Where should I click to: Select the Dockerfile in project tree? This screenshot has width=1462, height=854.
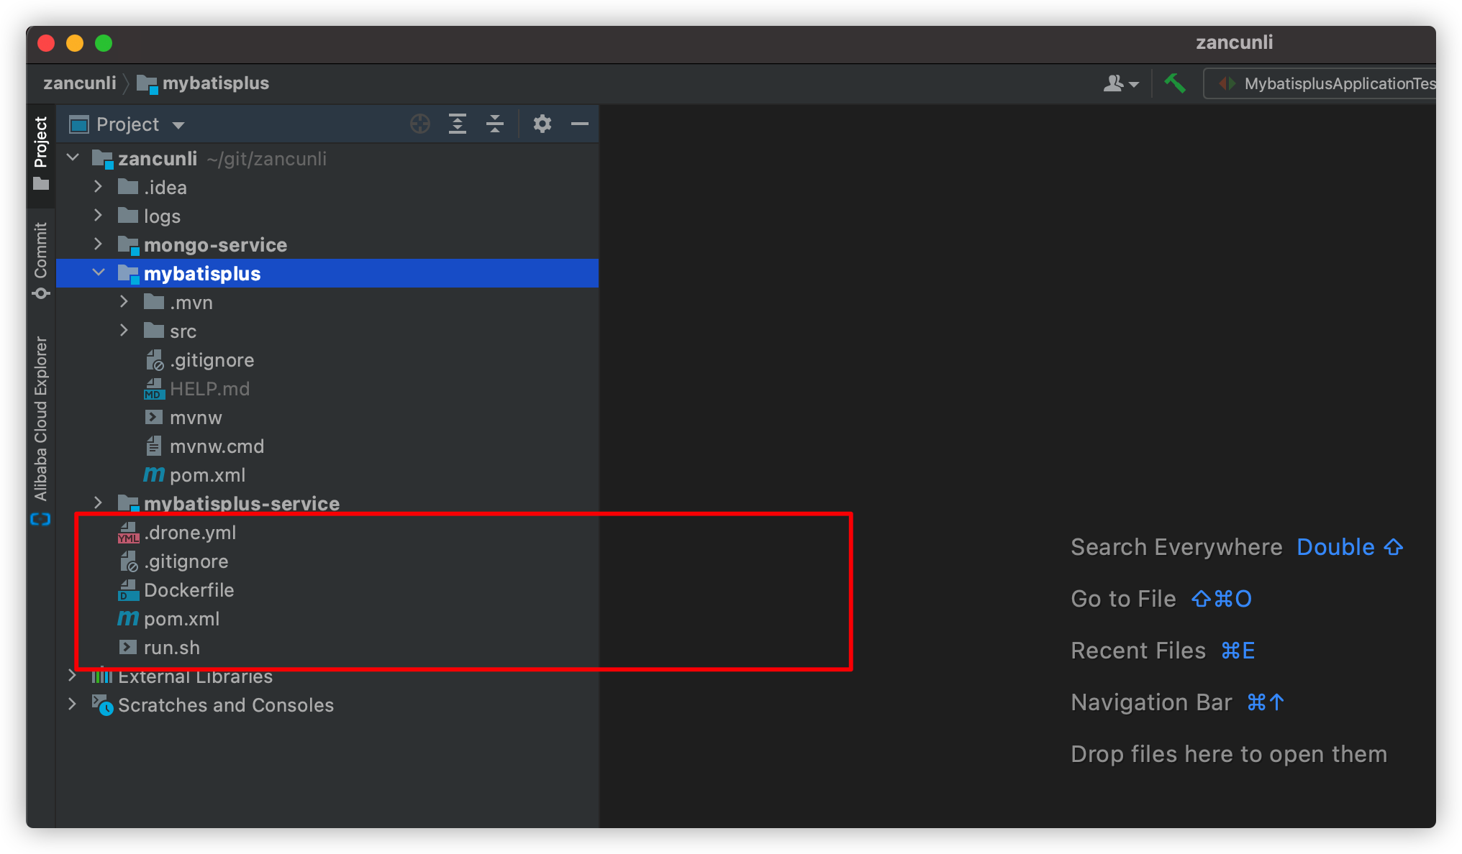[x=189, y=590]
